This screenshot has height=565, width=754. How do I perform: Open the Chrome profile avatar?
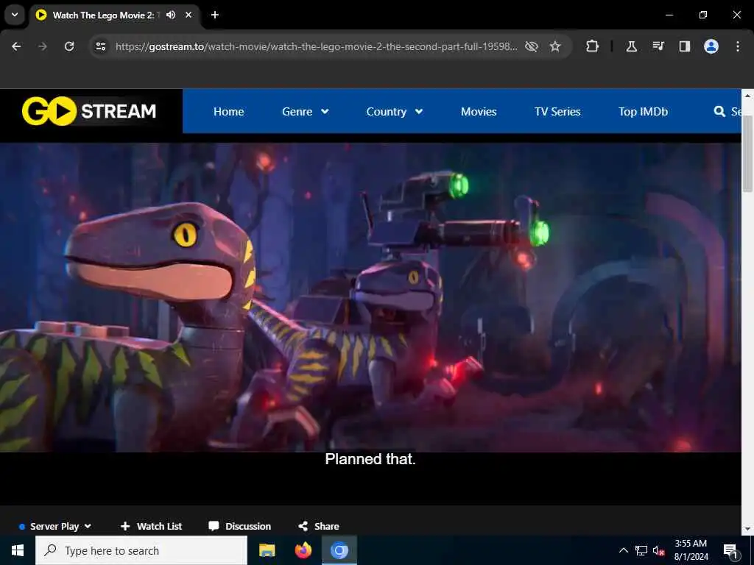click(x=711, y=46)
